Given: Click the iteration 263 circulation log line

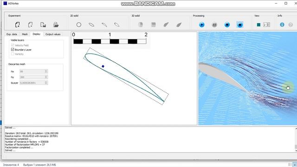Looking at the screenshot, I should click(x=32, y=133).
